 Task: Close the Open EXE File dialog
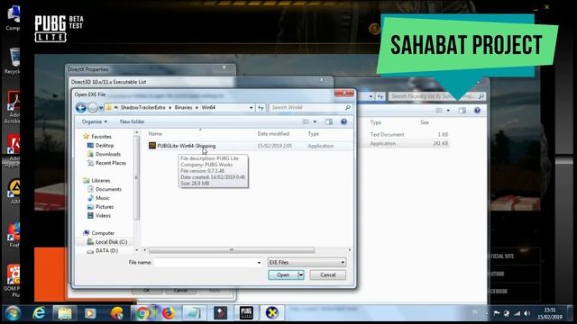pyautogui.click(x=344, y=93)
